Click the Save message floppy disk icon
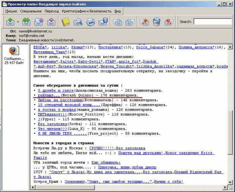 (103, 22)
